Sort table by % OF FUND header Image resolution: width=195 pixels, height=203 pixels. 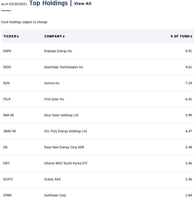point(180,36)
